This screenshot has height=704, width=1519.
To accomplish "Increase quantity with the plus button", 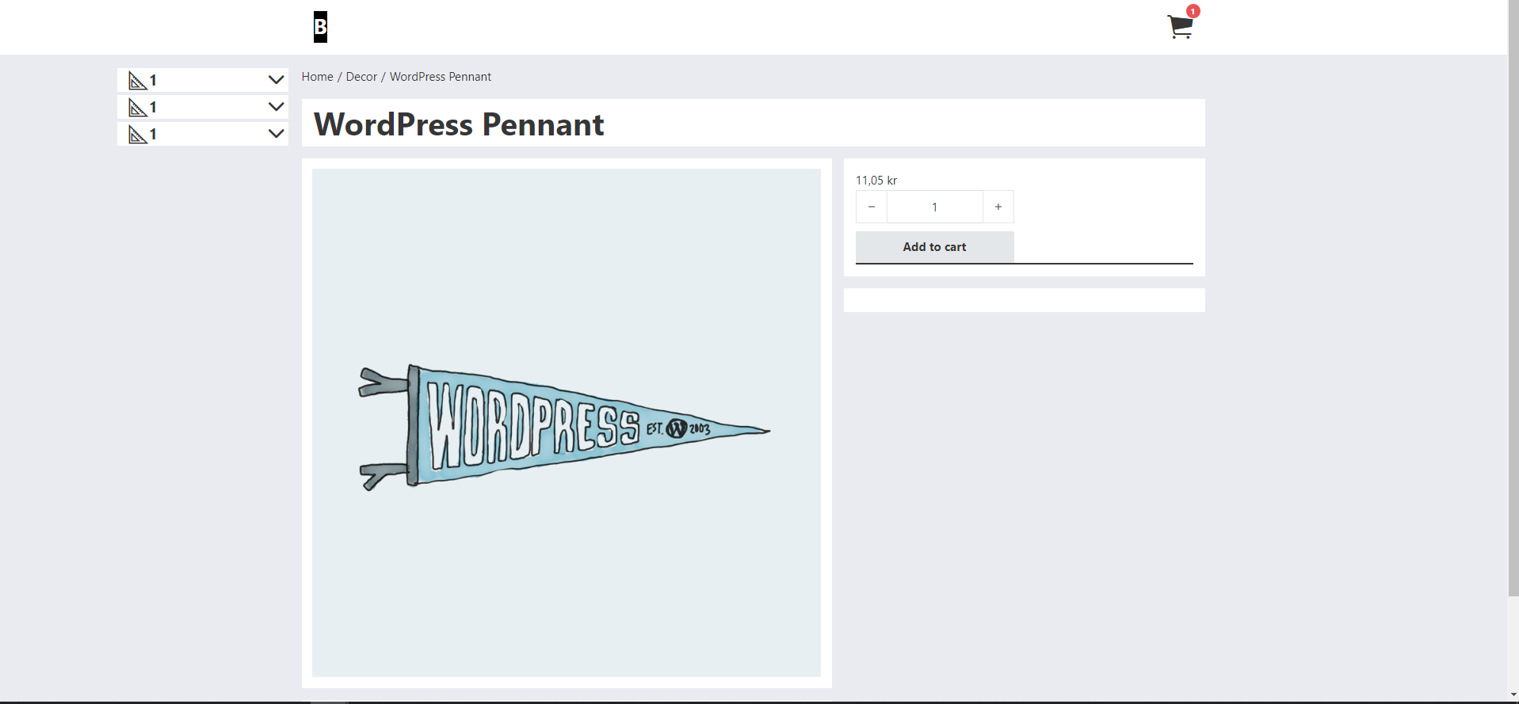I will pyautogui.click(x=998, y=207).
